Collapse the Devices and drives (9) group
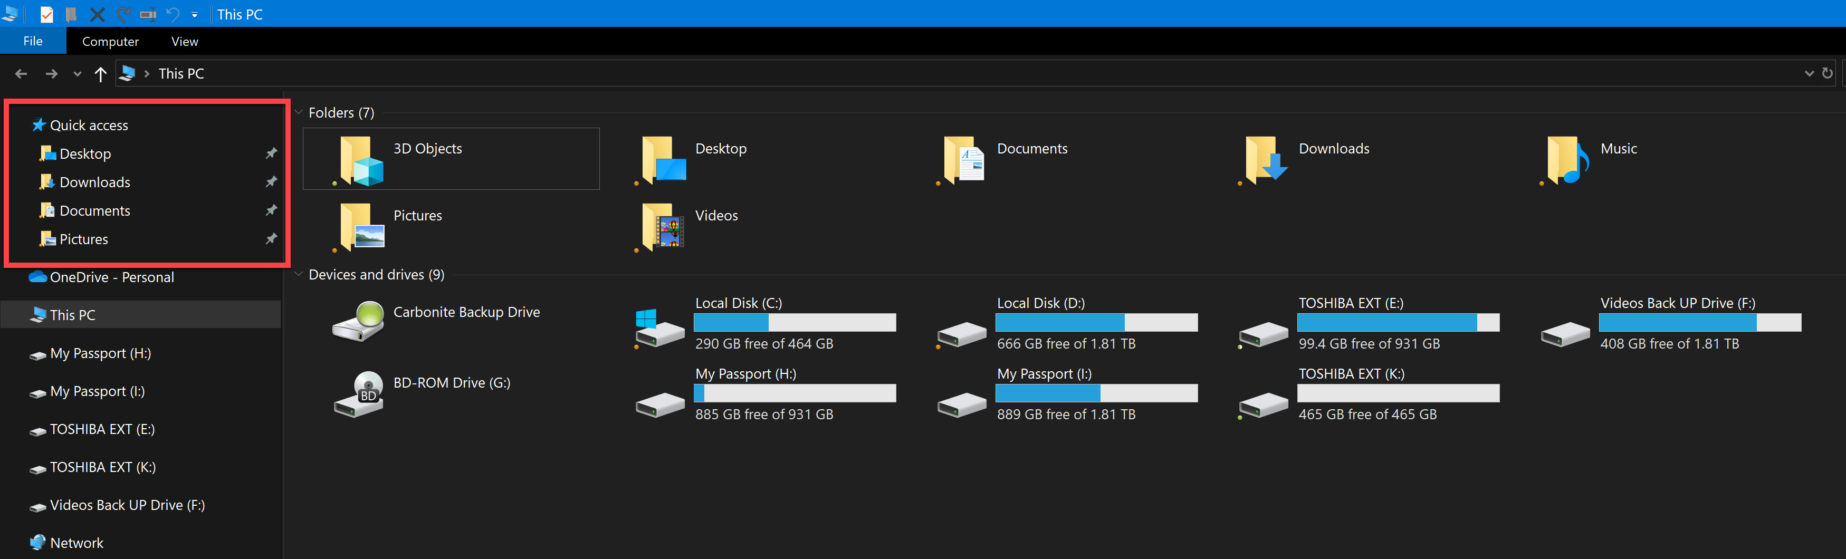Image resolution: width=1846 pixels, height=559 pixels. click(x=299, y=274)
